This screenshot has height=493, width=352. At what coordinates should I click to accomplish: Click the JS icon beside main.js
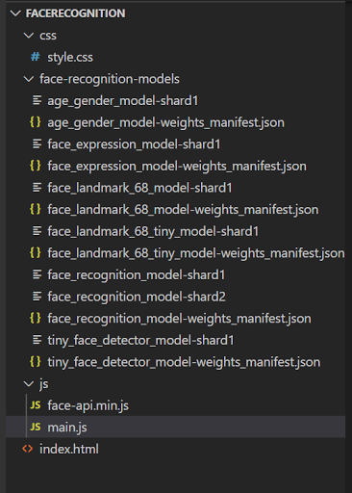[x=36, y=428]
